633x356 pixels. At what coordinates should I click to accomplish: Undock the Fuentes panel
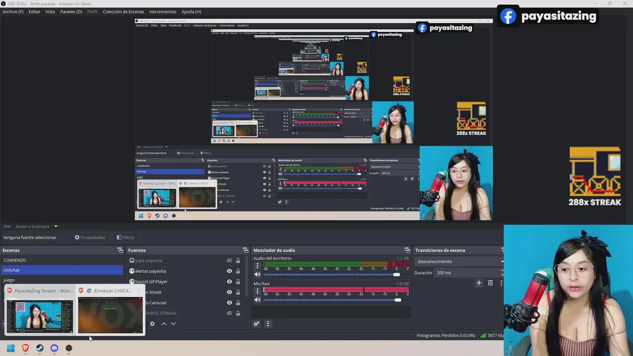[245, 250]
